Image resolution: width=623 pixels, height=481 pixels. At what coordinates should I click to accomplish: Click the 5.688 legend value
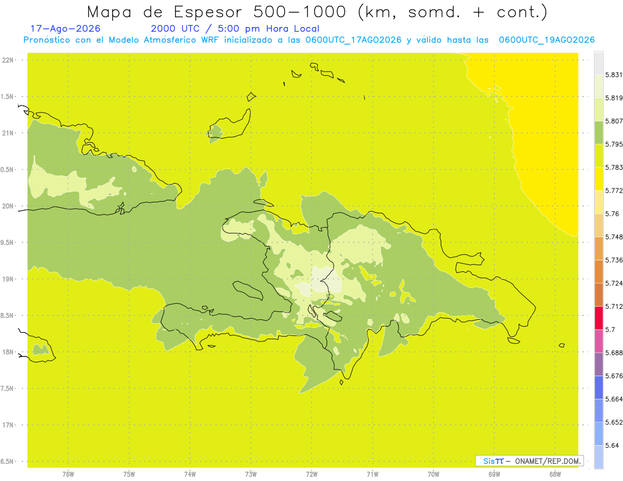[x=614, y=353]
